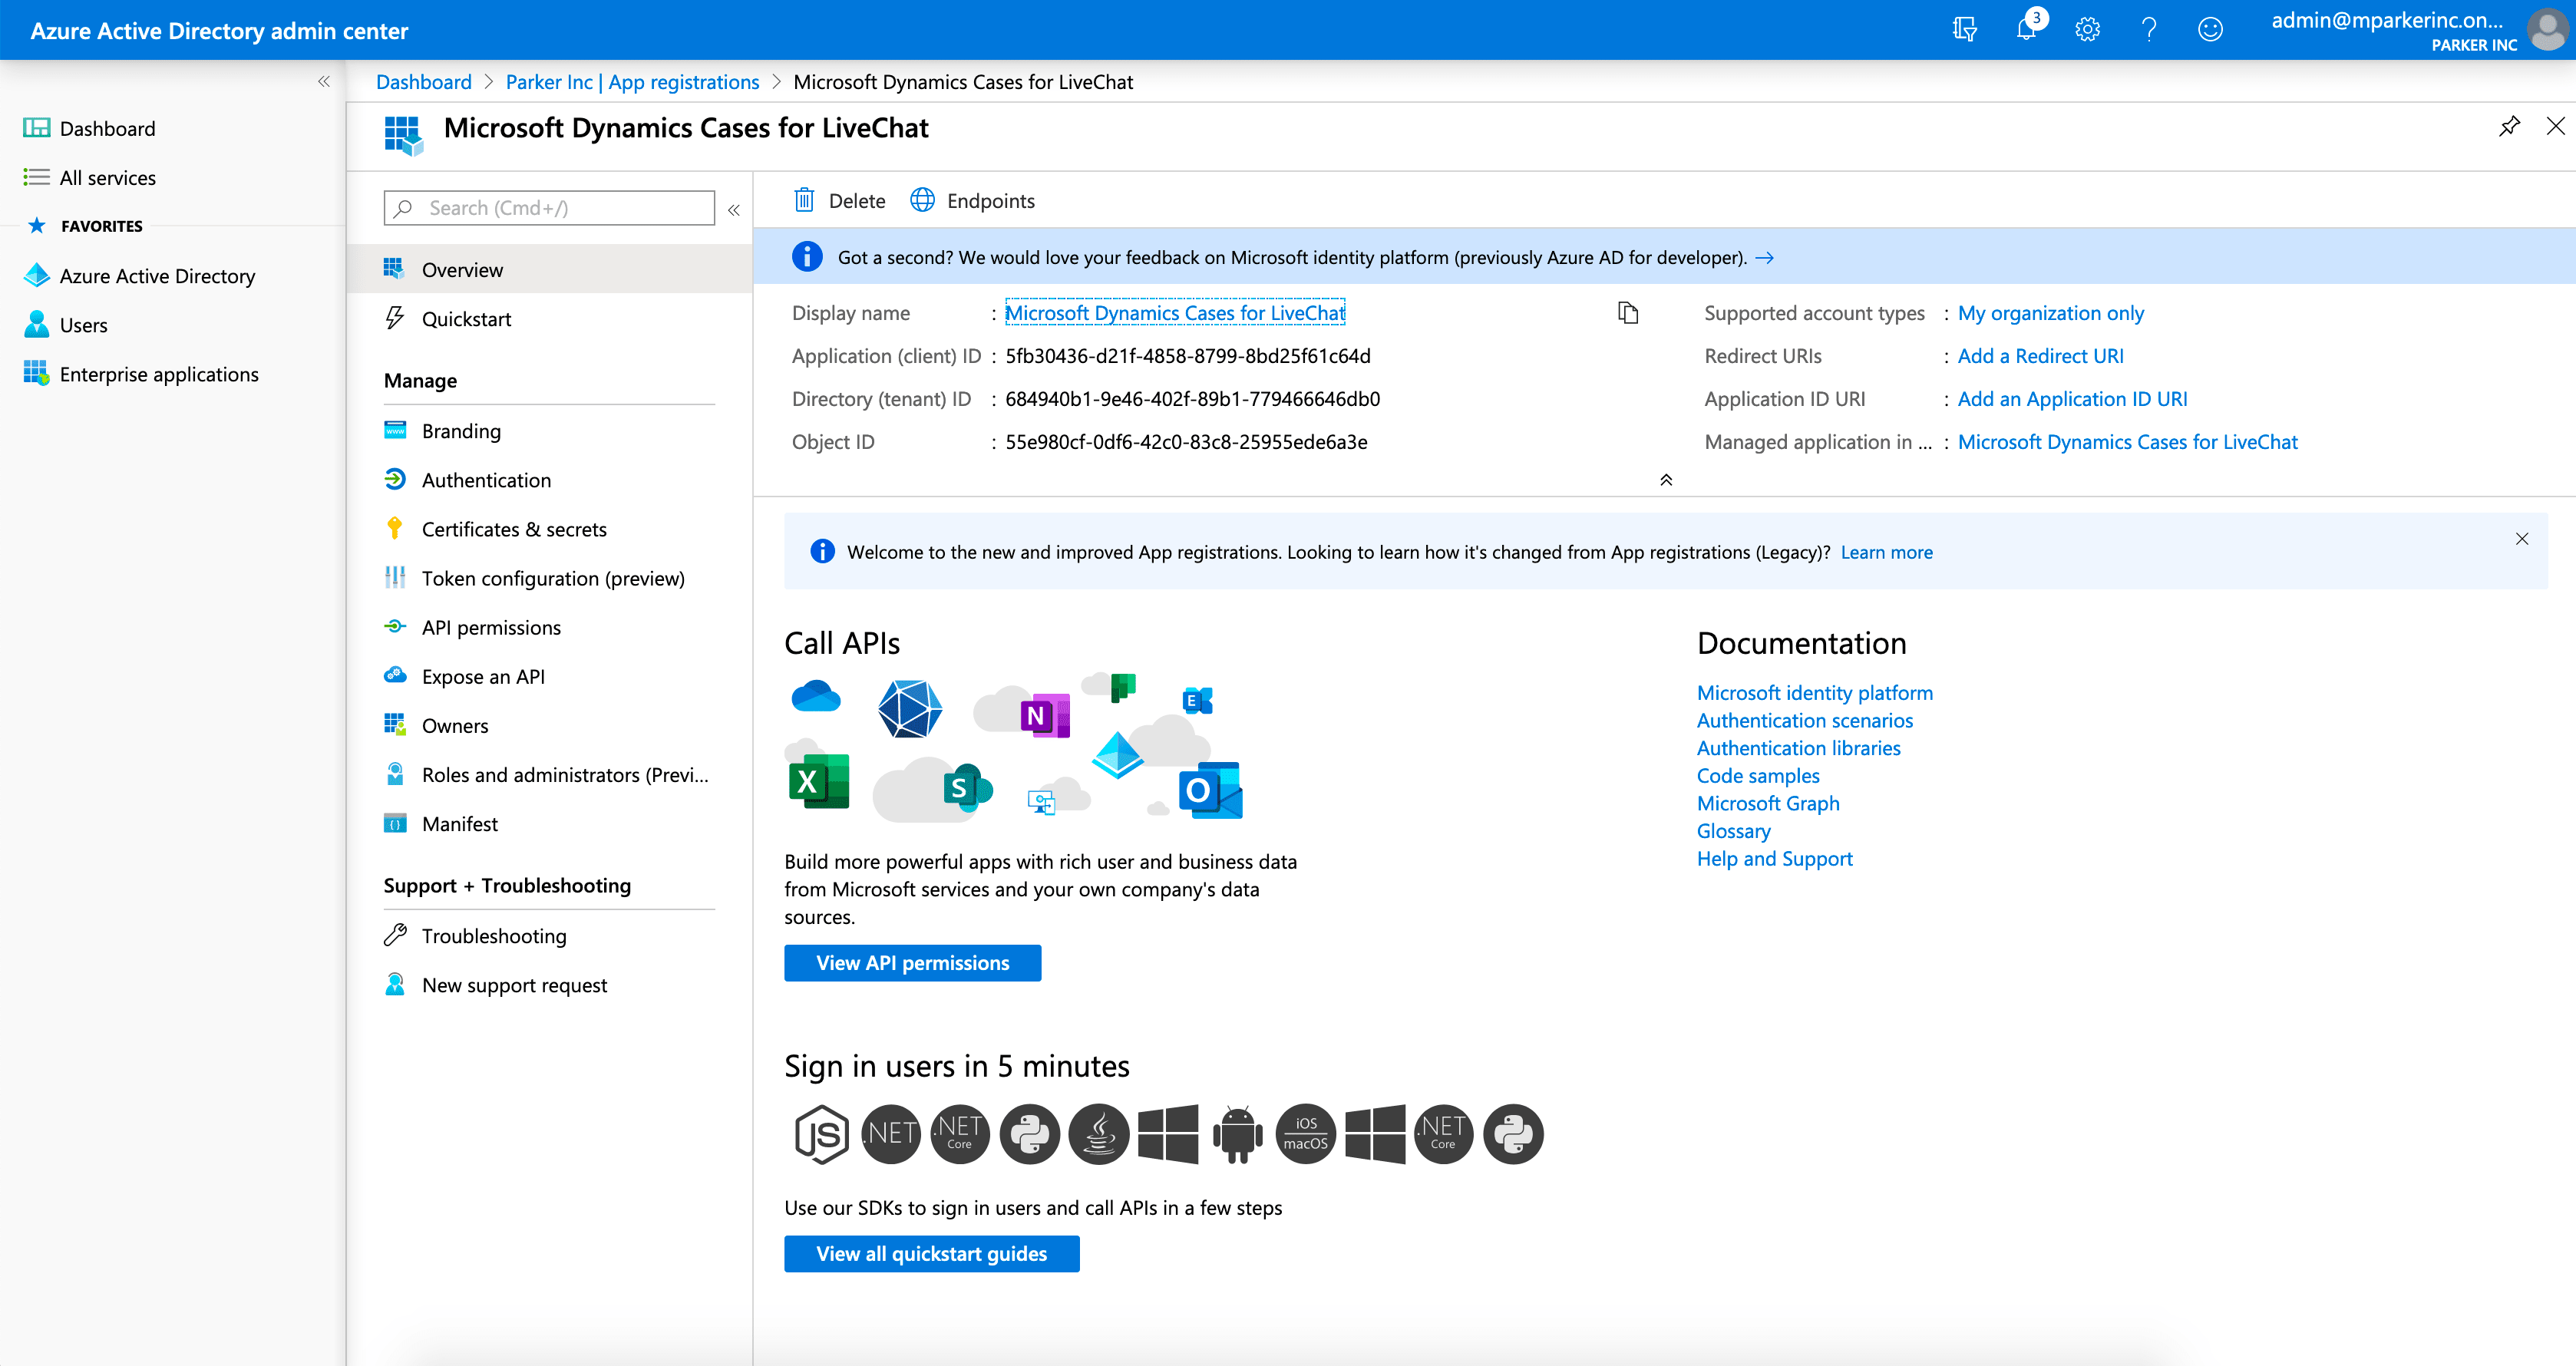Delete this app registration
Screen dimensions: 2576x1366
(x=840, y=201)
